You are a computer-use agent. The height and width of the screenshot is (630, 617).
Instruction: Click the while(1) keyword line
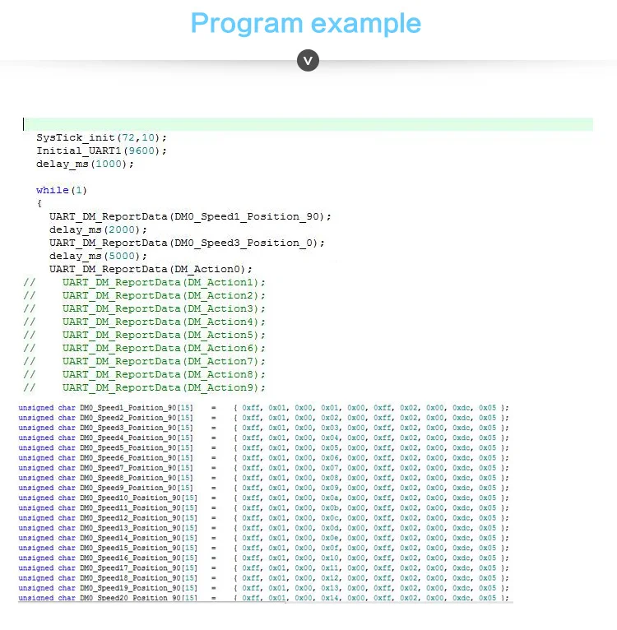click(62, 190)
